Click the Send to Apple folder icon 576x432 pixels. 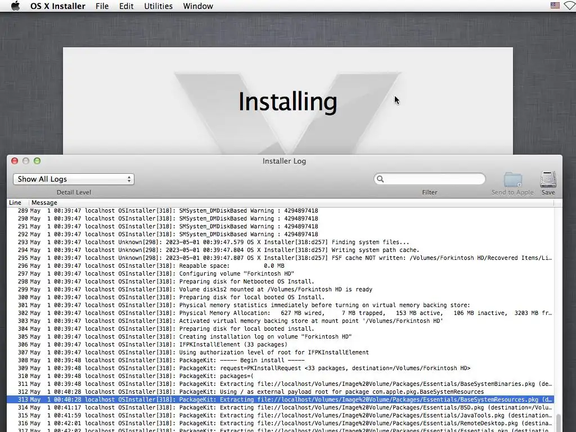[x=513, y=179]
